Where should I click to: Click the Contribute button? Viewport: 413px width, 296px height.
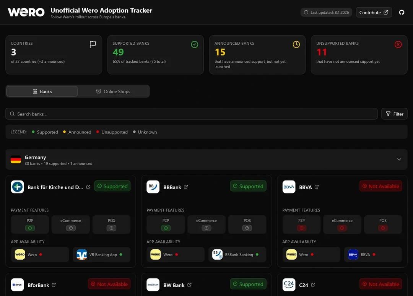point(374,12)
